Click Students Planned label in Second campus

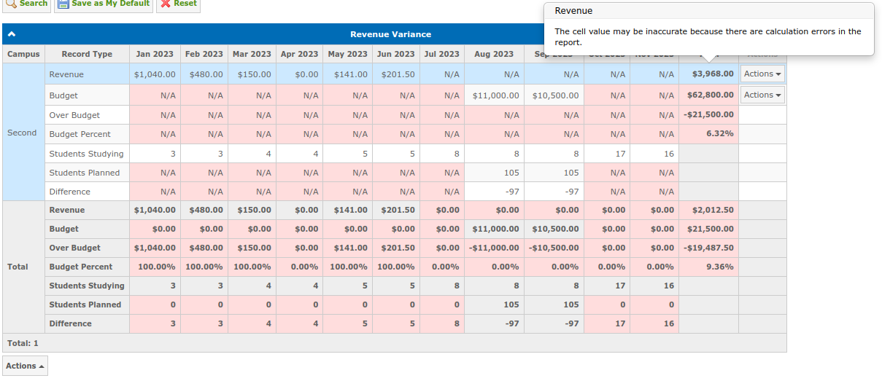click(x=85, y=173)
